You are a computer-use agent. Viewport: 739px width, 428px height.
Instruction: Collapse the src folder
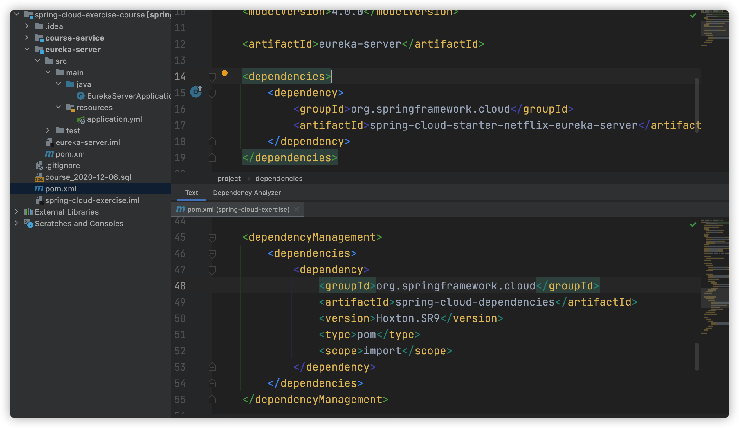pyautogui.click(x=37, y=61)
